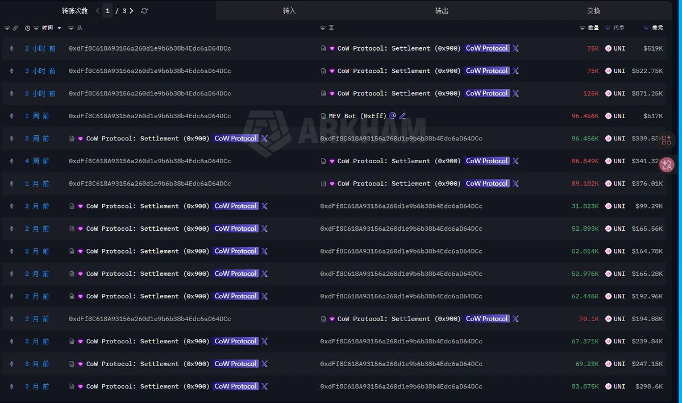Open recipient address in the 67.371K row
Screen dimensions: 682x403
click(x=401, y=341)
